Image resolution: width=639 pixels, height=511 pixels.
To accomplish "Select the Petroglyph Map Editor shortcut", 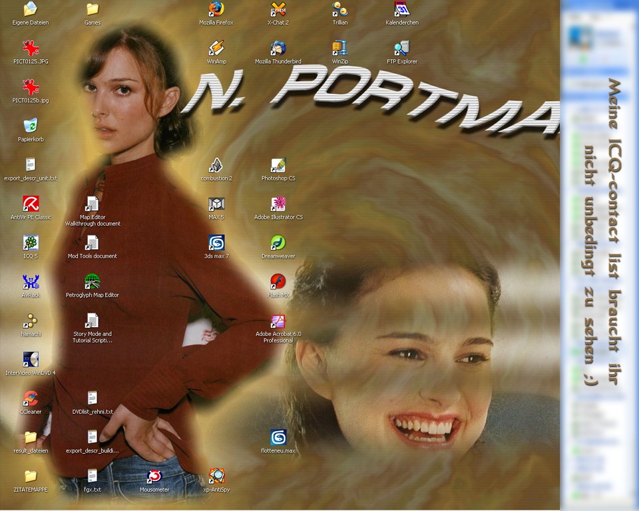I will click(93, 282).
